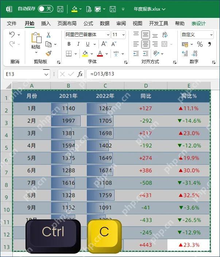The image size is (220, 257).
Task: Toggle Top Align
Action: click(136, 34)
